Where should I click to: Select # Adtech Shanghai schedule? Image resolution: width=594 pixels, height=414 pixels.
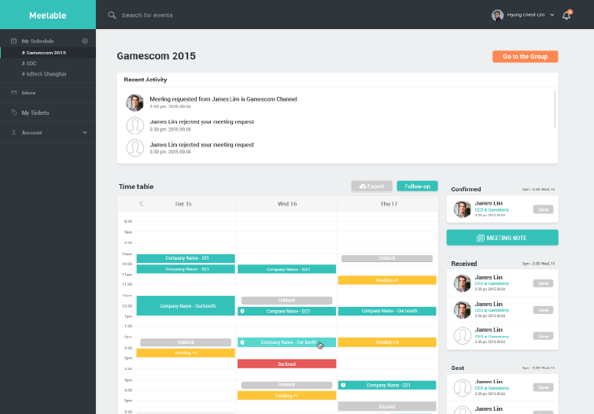(x=44, y=74)
